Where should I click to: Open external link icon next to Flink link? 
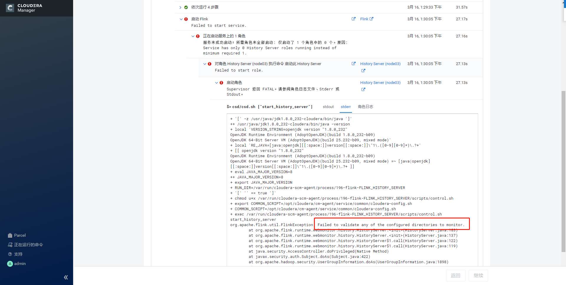point(371,19)
